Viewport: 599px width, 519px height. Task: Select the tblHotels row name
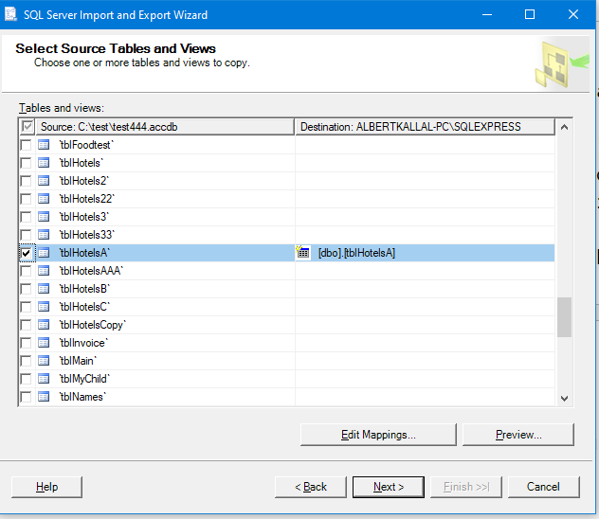(x=81, y=163)
